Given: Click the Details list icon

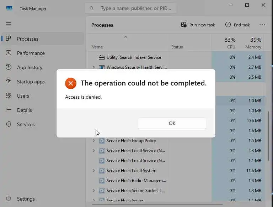Looking at the screenshot, I should coord(9,110).
